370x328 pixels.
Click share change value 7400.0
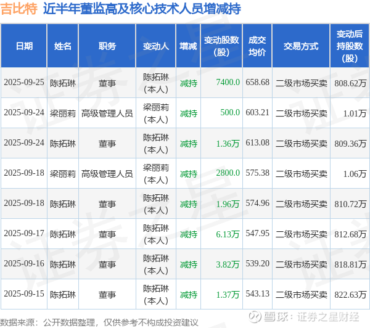(x=228, y=83)
